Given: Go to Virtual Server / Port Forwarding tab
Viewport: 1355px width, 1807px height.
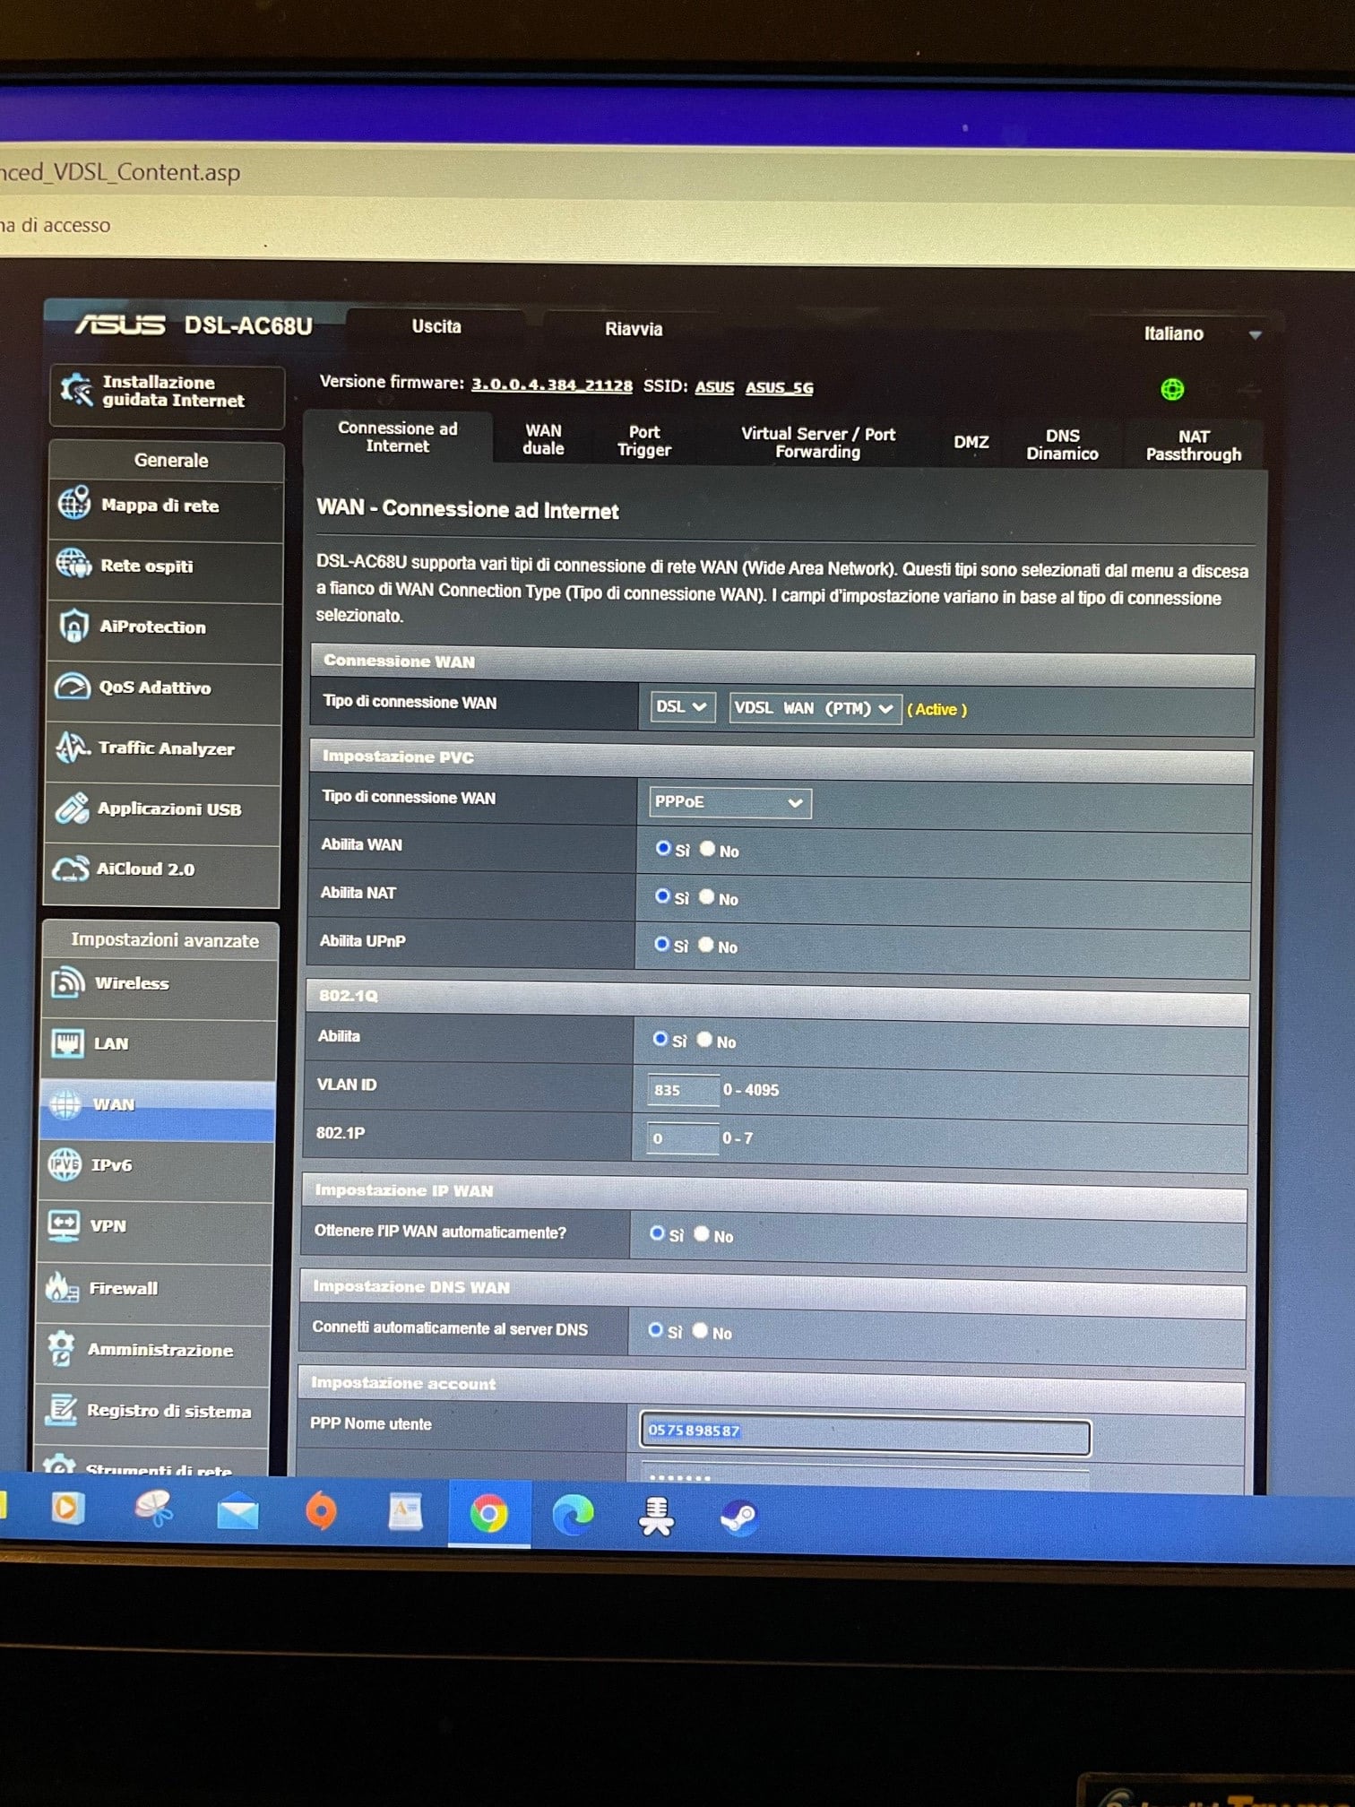Looking at the screenshot, I should 818,443.
